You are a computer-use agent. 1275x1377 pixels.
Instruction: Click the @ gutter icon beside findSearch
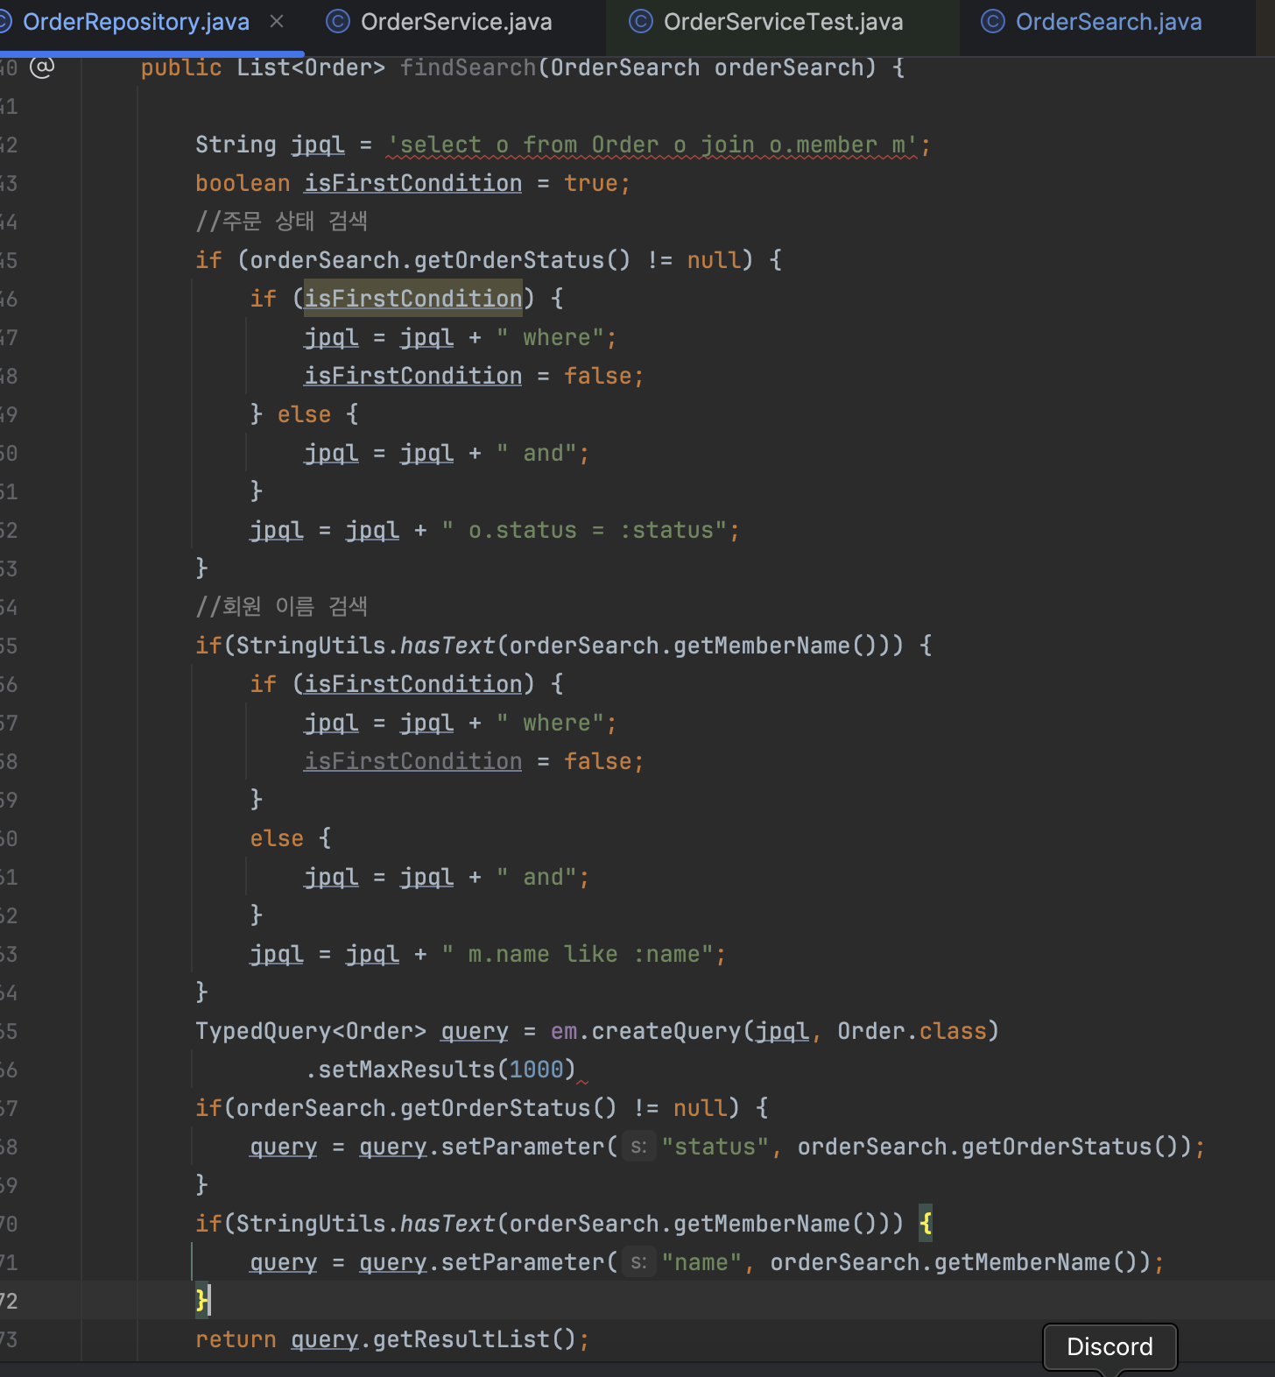[x=42, y=67]
